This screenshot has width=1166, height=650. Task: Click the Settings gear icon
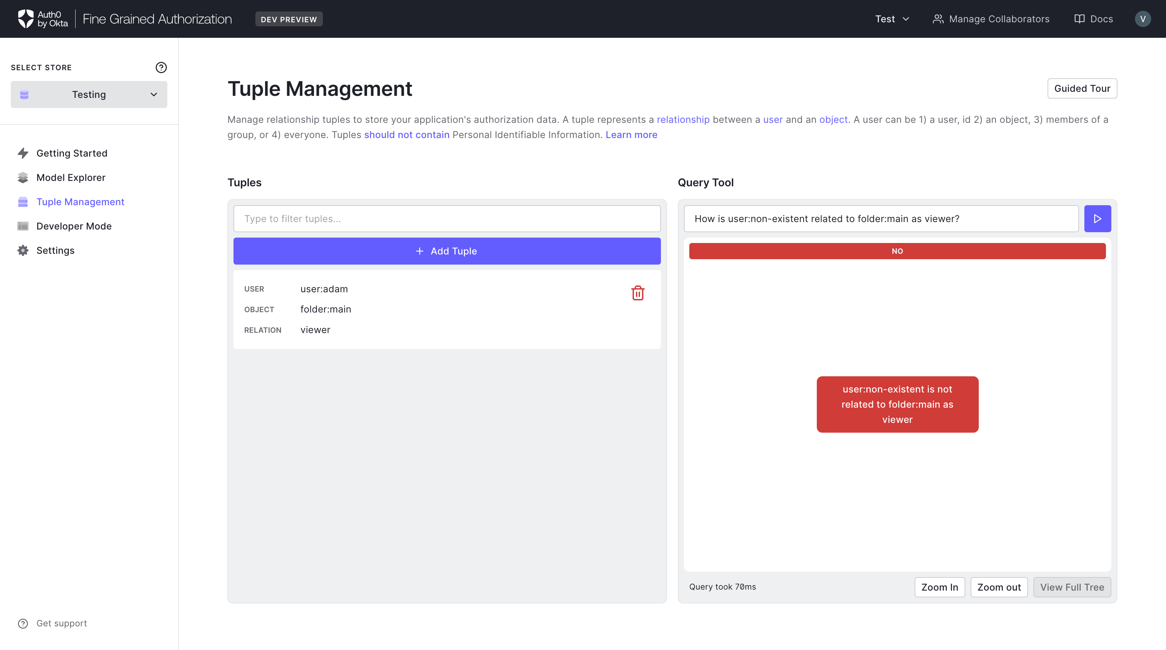pyautogui.click(x=23, y=250)
